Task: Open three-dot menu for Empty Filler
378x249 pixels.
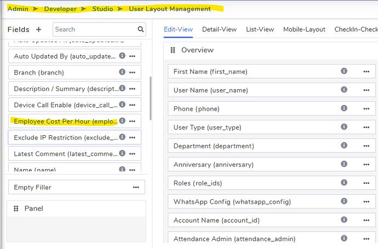Action: [x=136, y=187]
